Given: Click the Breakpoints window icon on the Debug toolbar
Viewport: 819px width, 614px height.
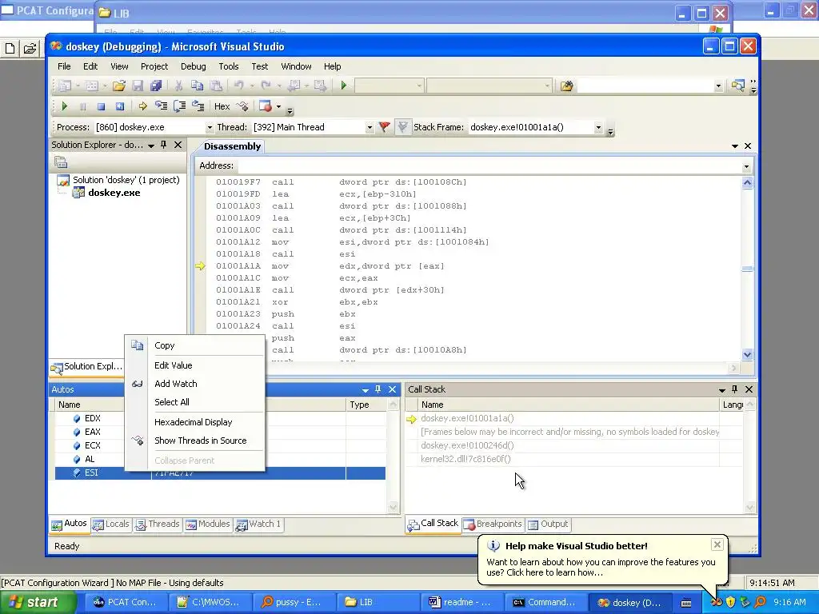Looking at the screenshot, I should (x=266, y=106).
